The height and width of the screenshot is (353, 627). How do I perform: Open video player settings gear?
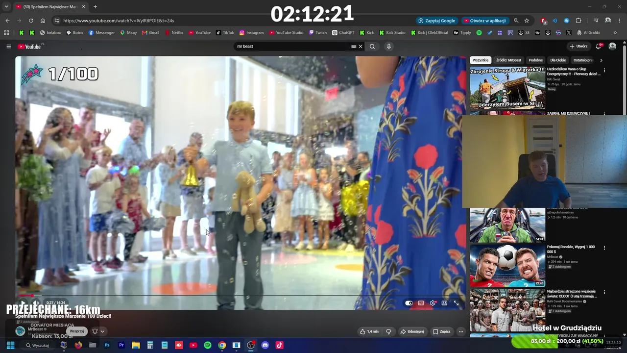click(433, 303)
